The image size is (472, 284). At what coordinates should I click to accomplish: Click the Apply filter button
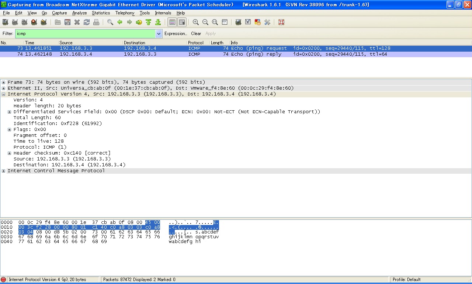pyautogui.click(x=211, y=34)
